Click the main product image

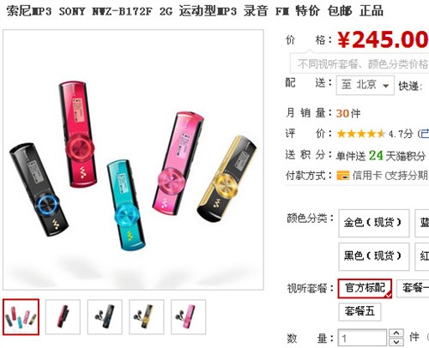(x=133, y=159)
